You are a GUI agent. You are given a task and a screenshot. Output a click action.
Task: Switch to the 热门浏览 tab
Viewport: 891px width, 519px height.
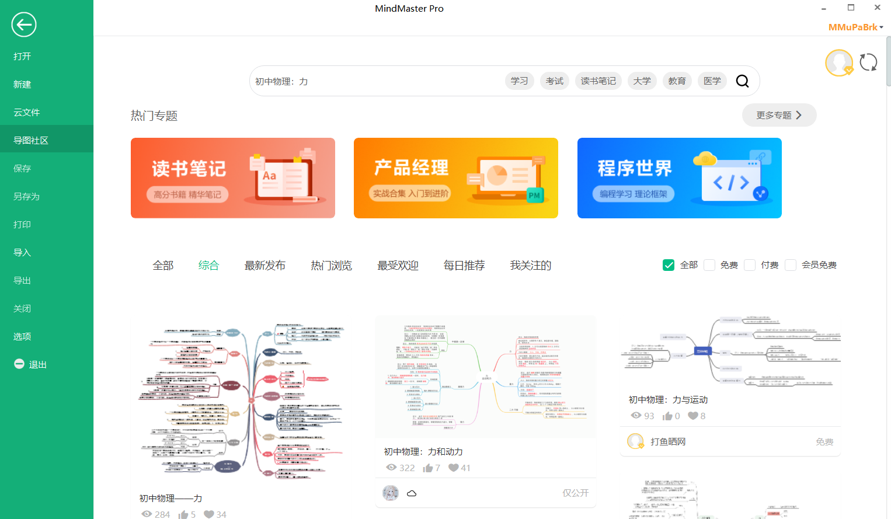(331, 266)
